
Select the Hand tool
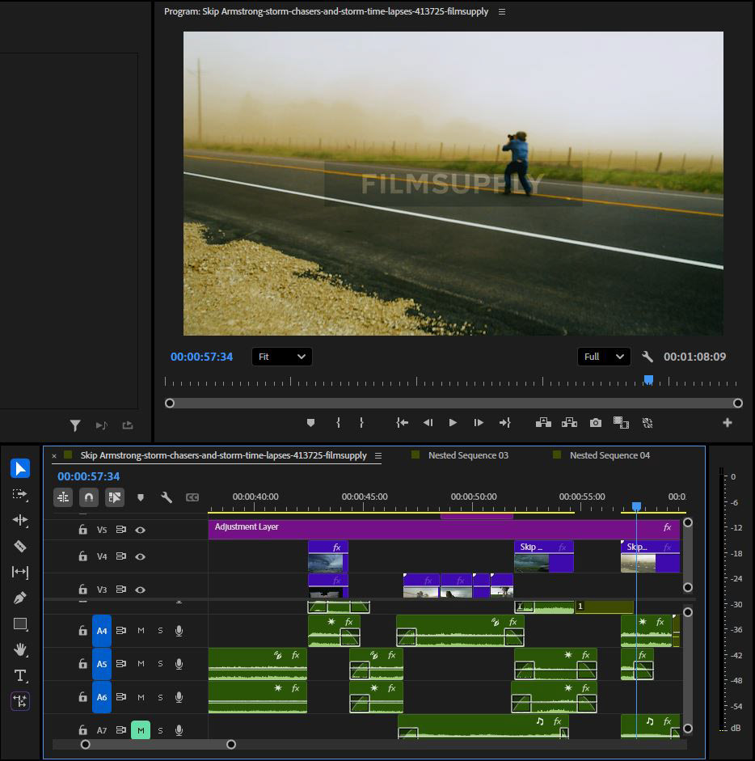tap(20, 649)
